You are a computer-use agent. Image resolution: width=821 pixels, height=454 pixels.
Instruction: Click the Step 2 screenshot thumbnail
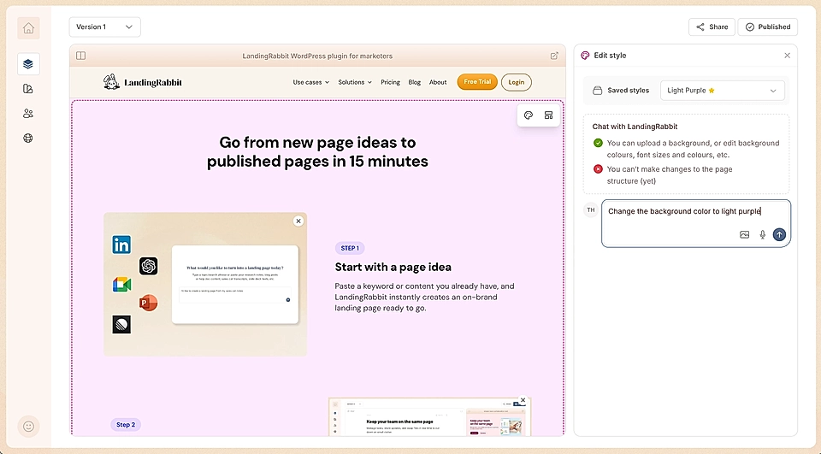coord(429,417)
